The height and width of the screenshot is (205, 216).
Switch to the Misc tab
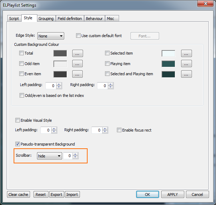[x=112, y=19]
